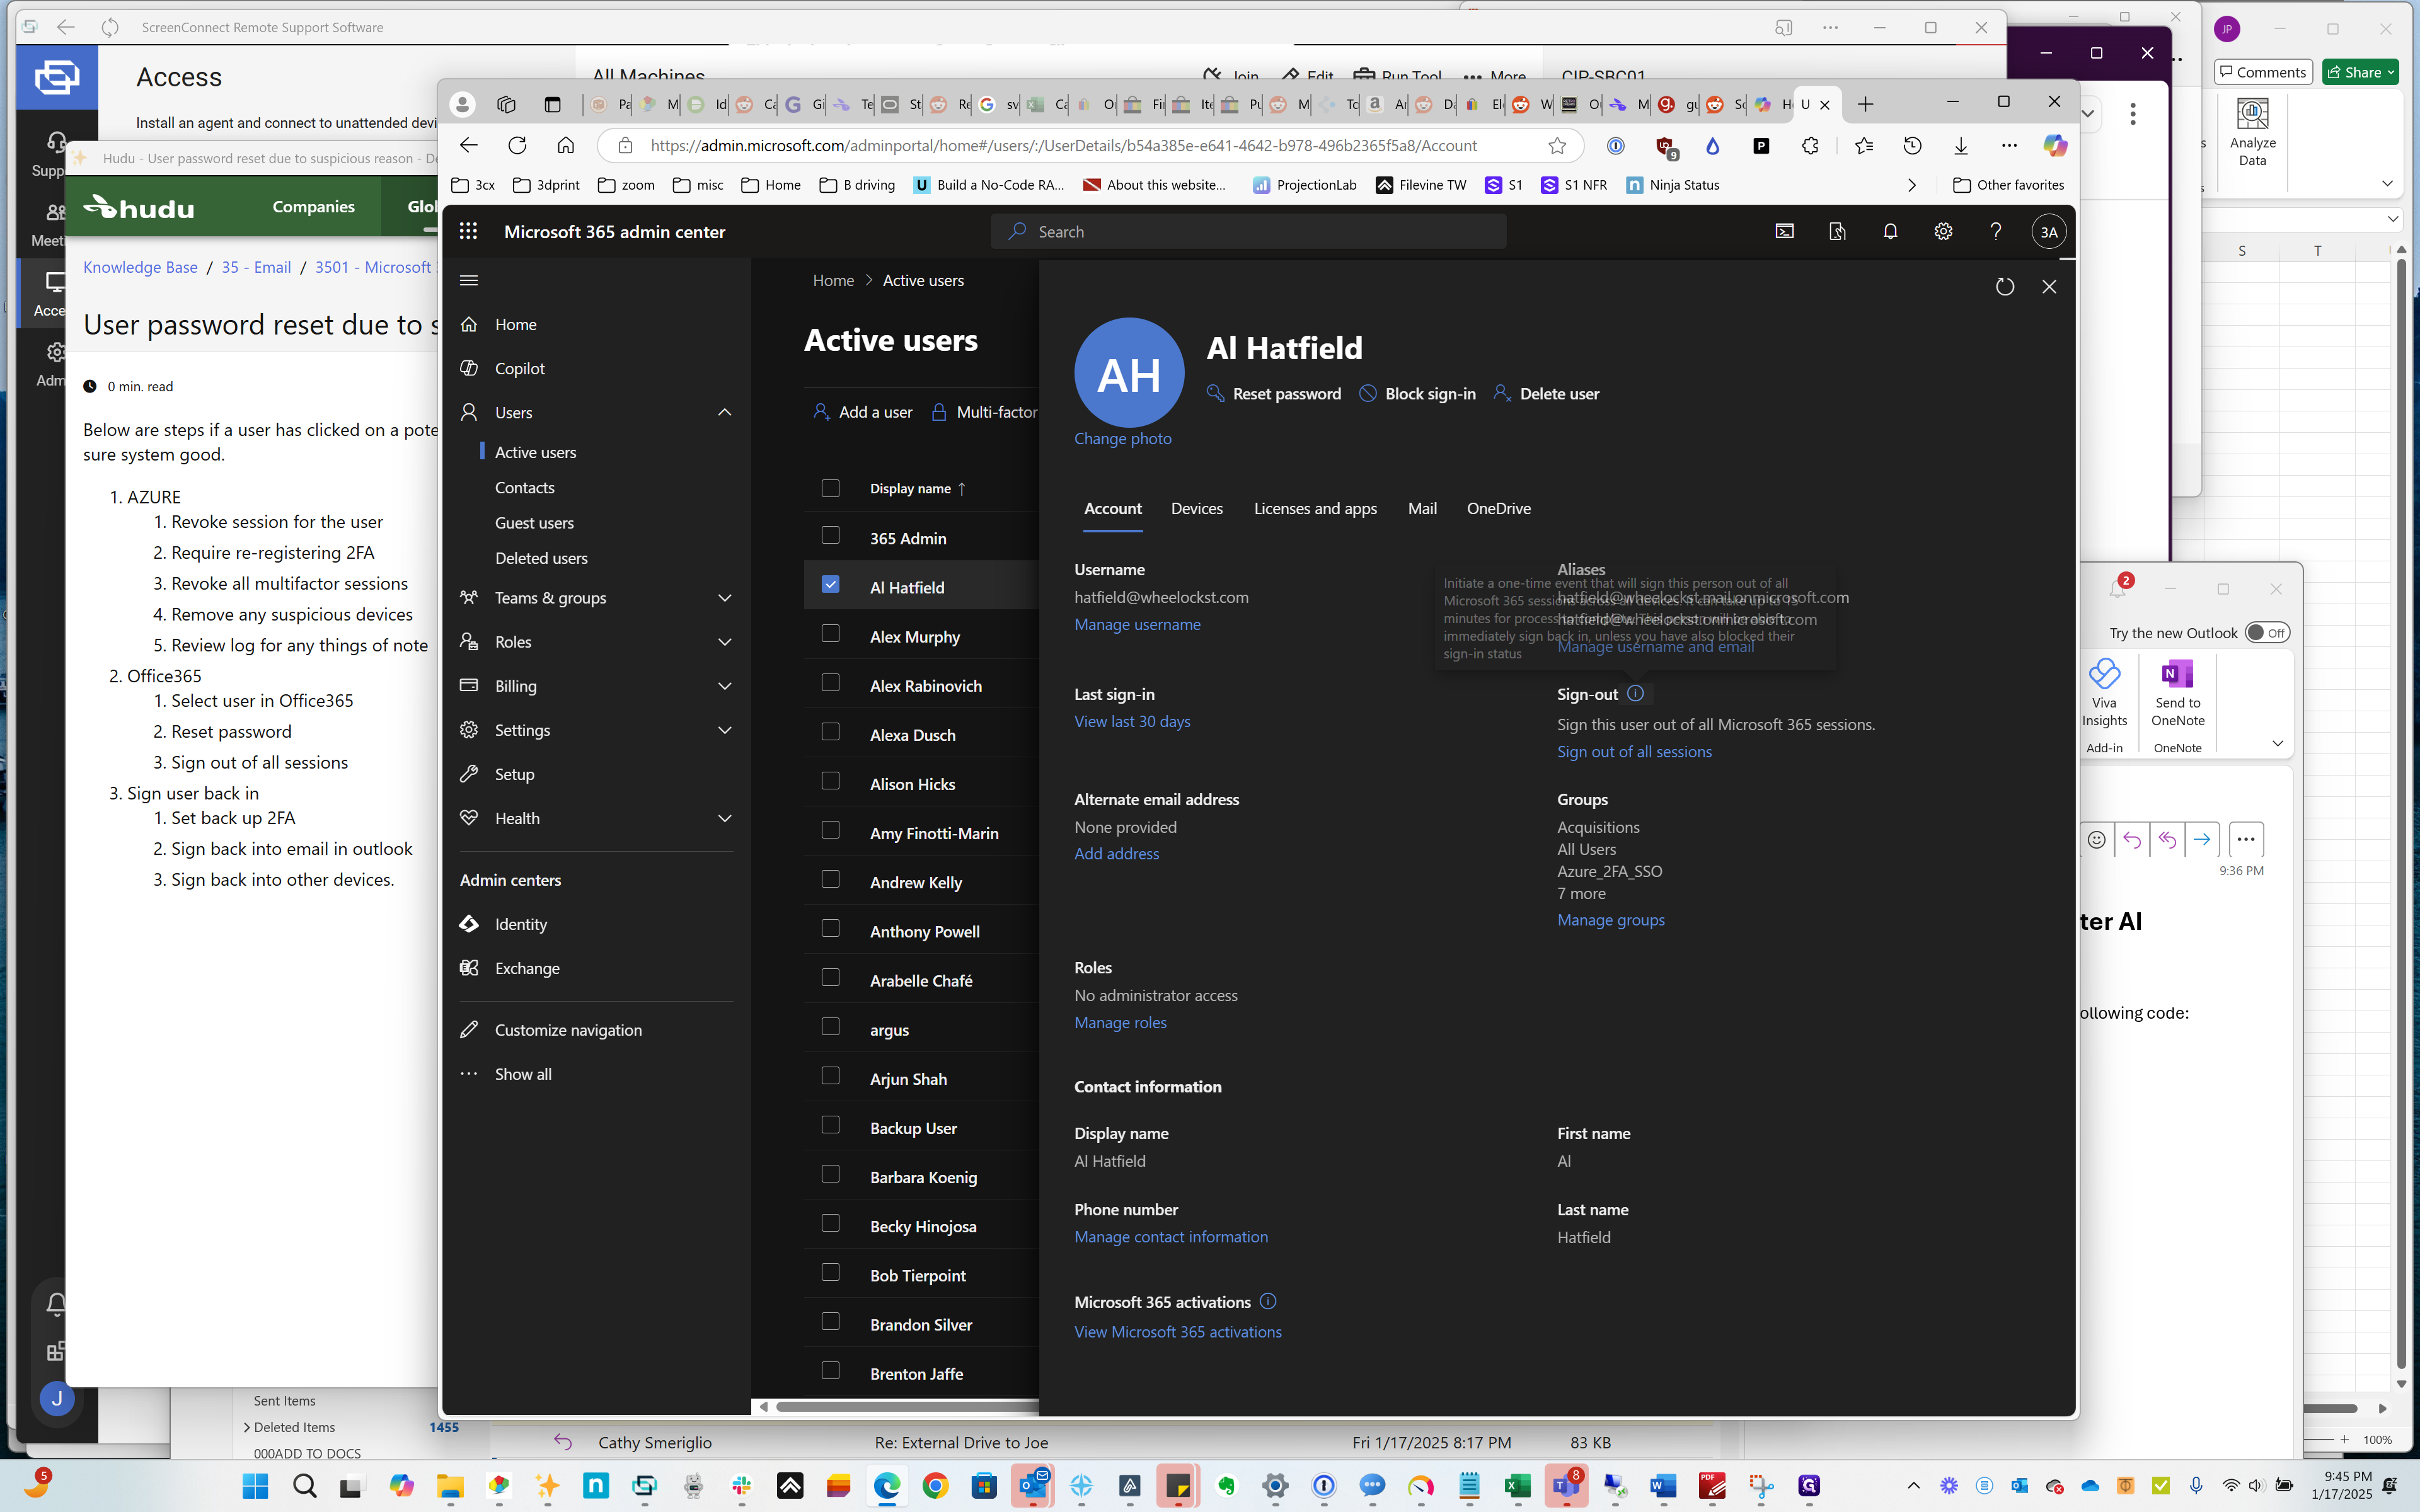Open Manage username link
This screenshot has width=2420, height=1512.
click(1137, 624)
